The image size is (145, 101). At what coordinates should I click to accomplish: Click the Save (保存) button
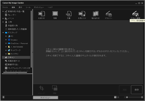(137, 90)
